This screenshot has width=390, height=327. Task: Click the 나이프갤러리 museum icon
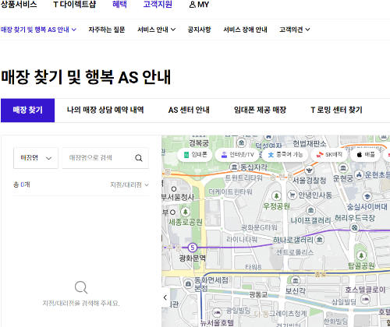[310, 210]
